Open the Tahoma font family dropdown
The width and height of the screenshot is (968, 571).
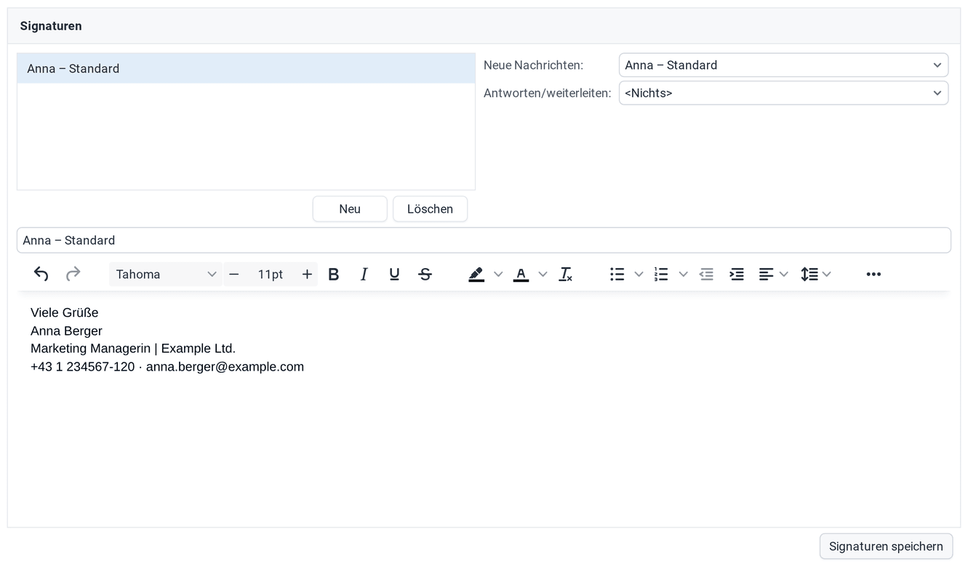click(x=166, y=274)
